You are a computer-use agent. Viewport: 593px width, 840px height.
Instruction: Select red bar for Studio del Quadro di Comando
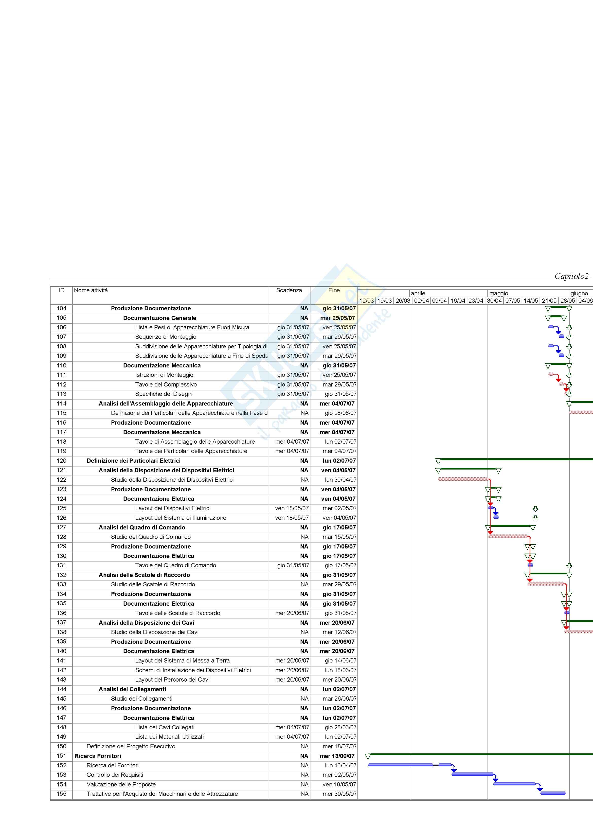(x=508, y=536)
